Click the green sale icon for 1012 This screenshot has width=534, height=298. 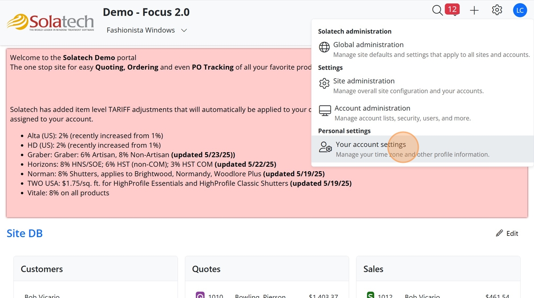pyautogui.click(x=370, y=295)
